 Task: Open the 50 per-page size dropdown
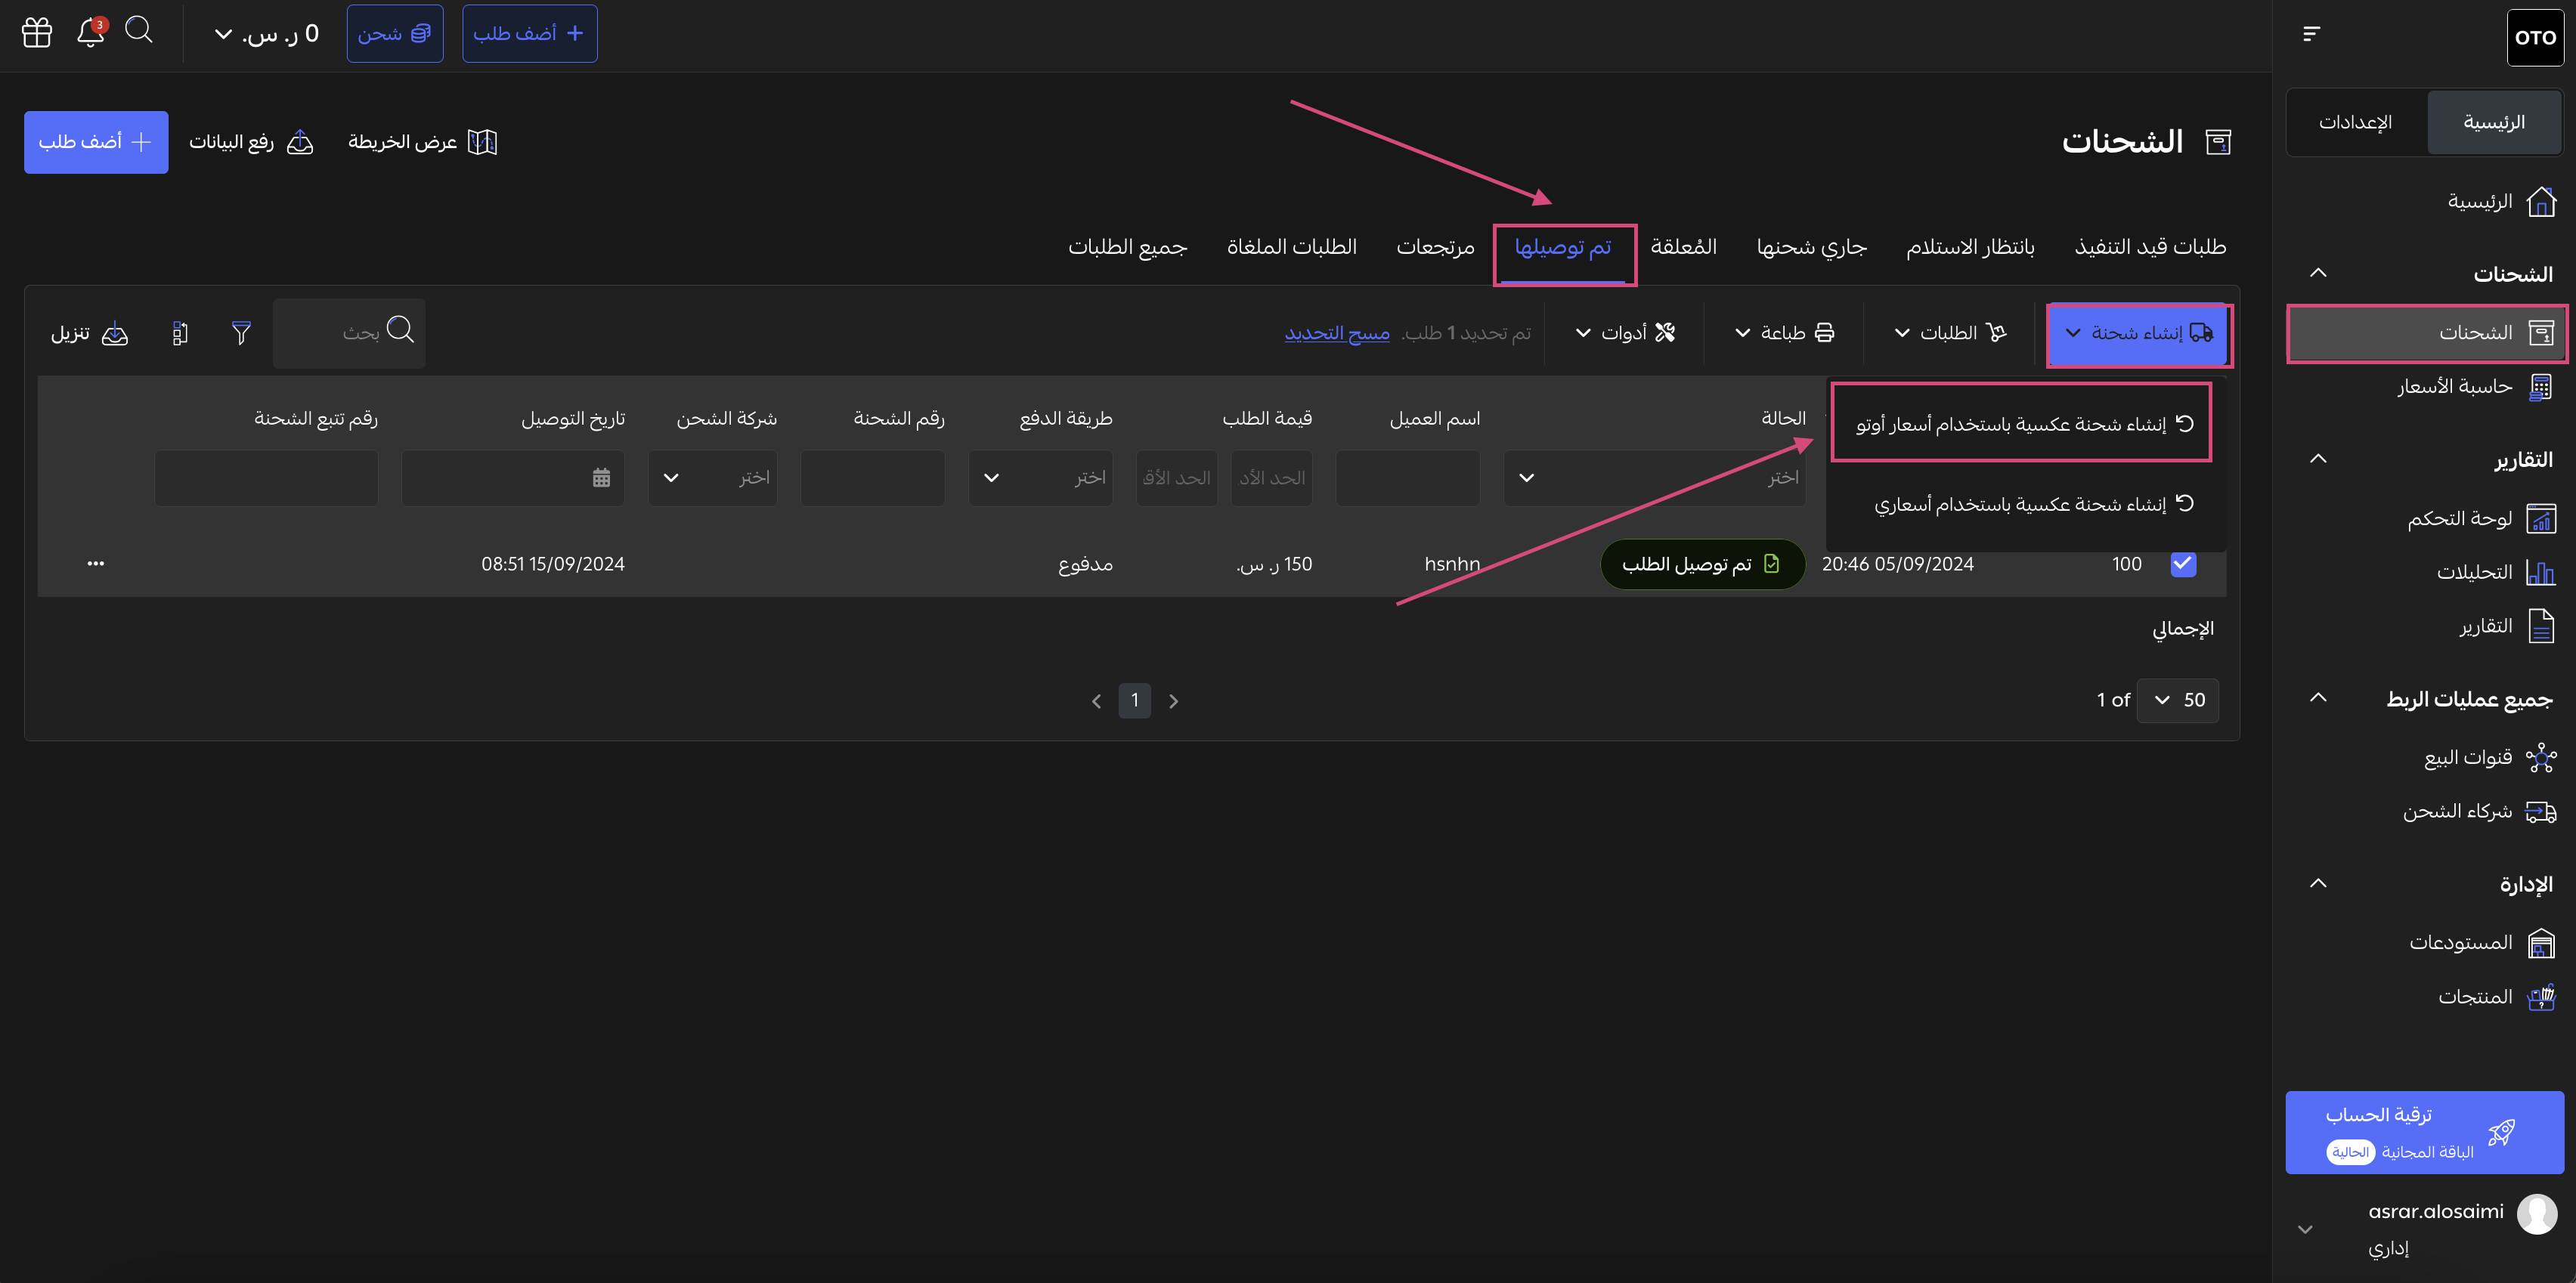(x=2178, y=700)
